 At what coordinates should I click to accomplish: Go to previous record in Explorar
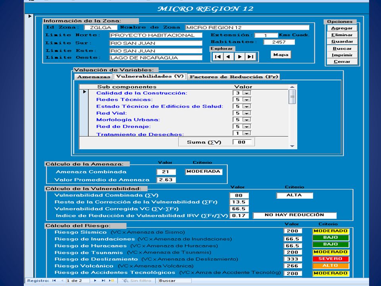(x=228, y=57)
